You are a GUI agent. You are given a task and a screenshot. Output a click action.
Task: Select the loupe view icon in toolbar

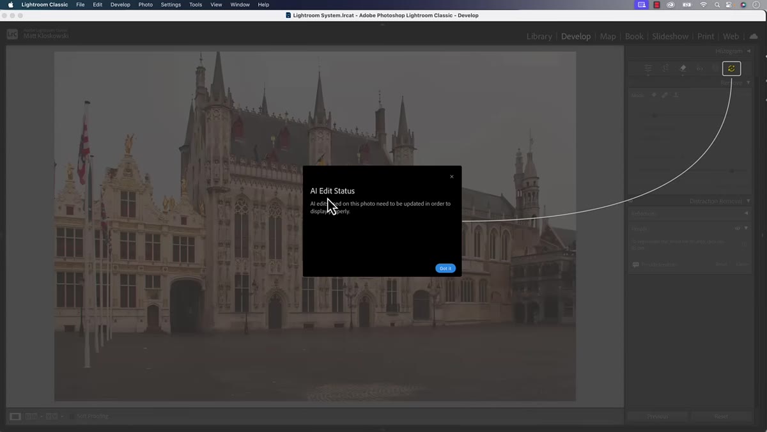pos(15,416)
